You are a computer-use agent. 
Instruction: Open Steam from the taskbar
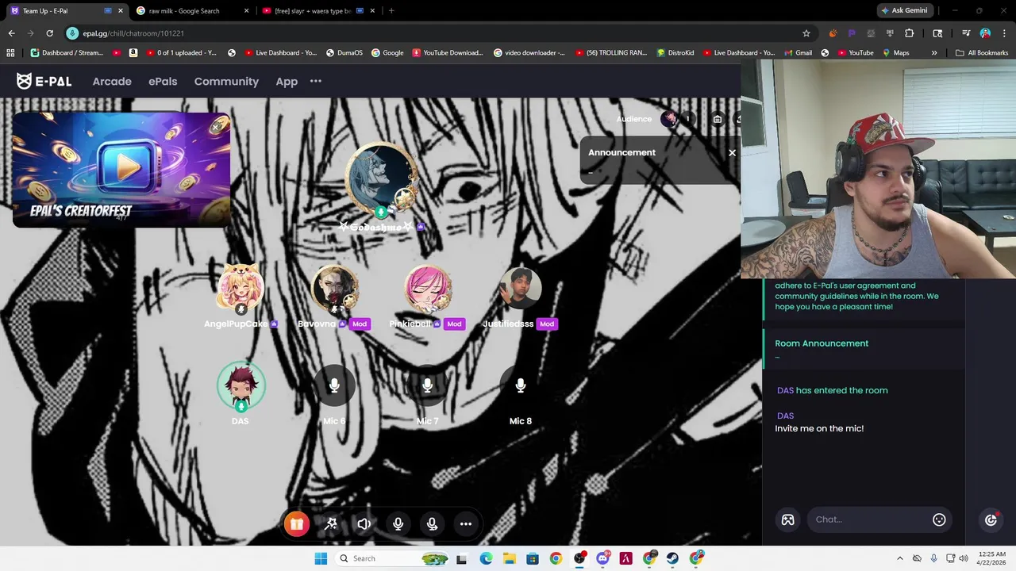(673, 558)
